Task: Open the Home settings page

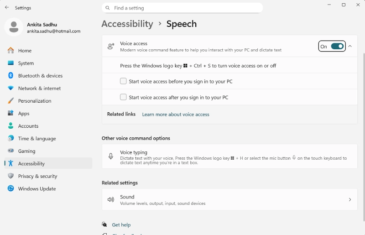Action: (x=48, y=51)
